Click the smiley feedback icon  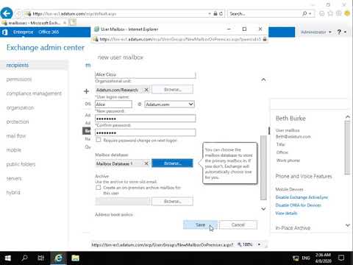tap(347, 13)
